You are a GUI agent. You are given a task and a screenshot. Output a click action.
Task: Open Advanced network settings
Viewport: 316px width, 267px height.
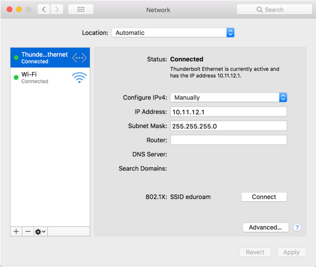tap(266, 227)
